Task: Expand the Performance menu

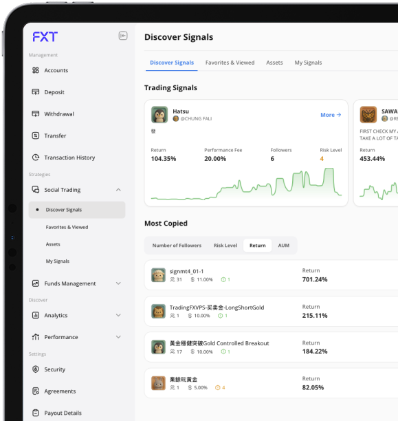Action: coord(118,336)
